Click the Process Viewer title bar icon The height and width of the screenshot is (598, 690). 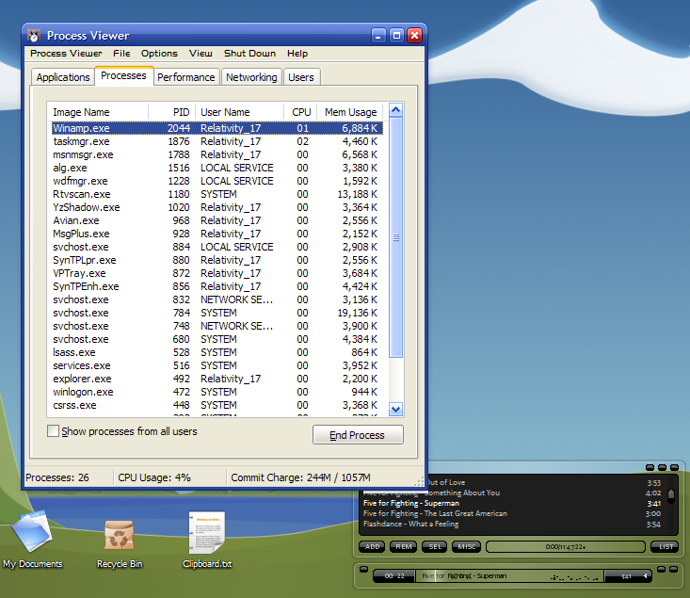[x=35, y=36]
